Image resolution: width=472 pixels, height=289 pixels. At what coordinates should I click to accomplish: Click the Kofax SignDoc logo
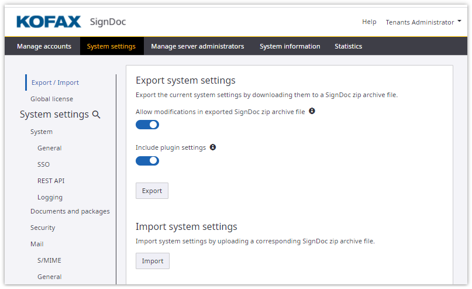point(71,22)
